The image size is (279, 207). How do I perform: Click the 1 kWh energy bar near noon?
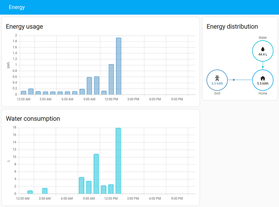tap(111, 80)
